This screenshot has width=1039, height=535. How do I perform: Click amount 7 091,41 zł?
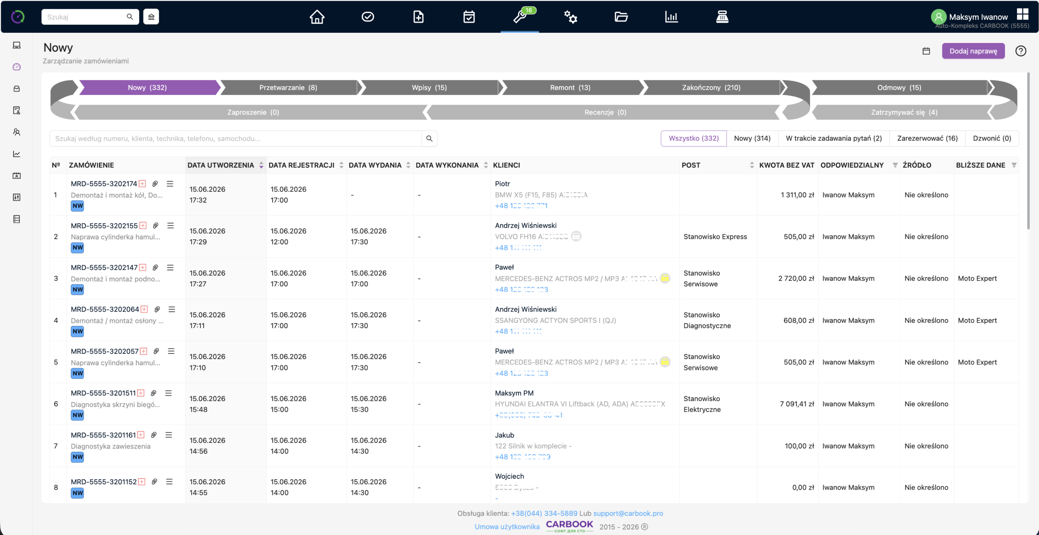point(797,404)
